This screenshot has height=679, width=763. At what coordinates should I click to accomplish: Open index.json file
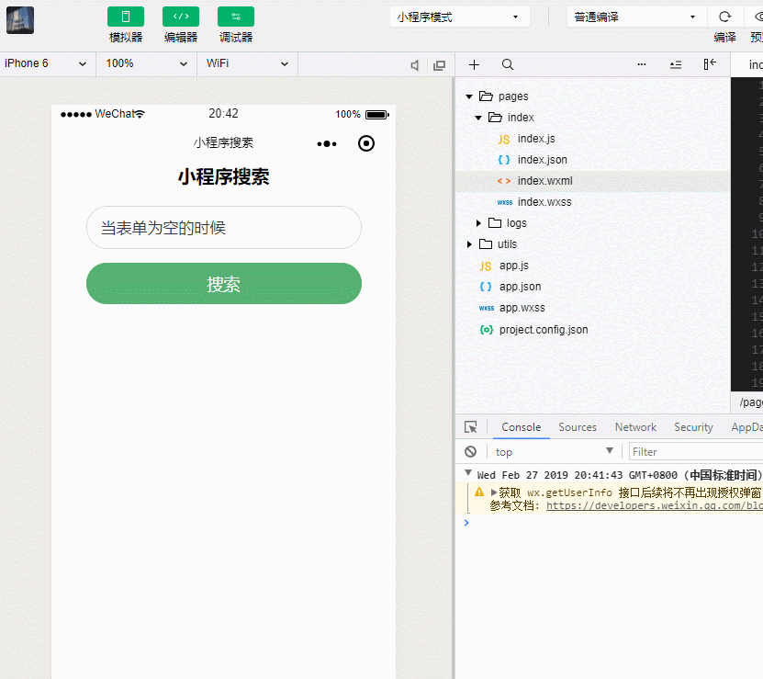coord(542,160)
